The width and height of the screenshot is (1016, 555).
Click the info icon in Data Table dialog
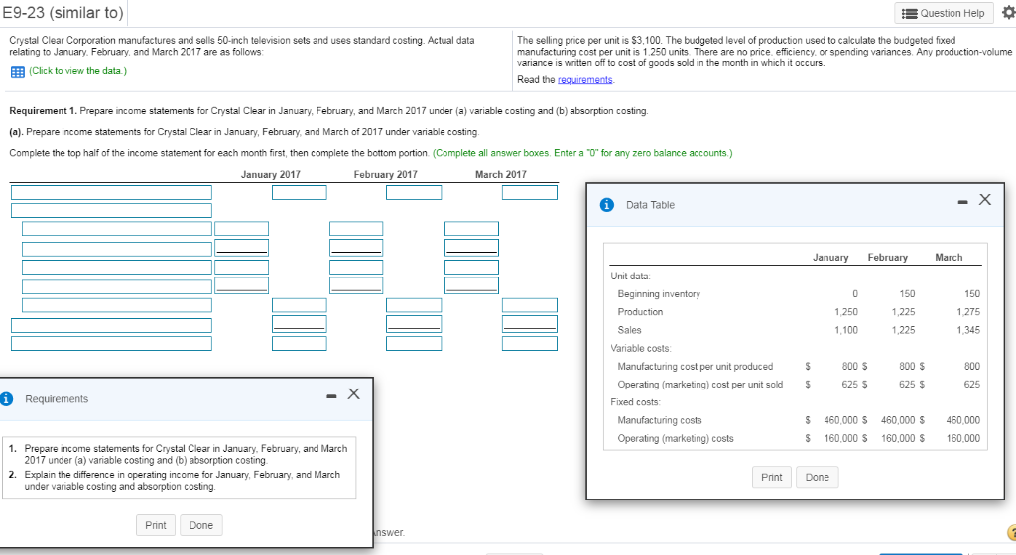click(606, 205)
